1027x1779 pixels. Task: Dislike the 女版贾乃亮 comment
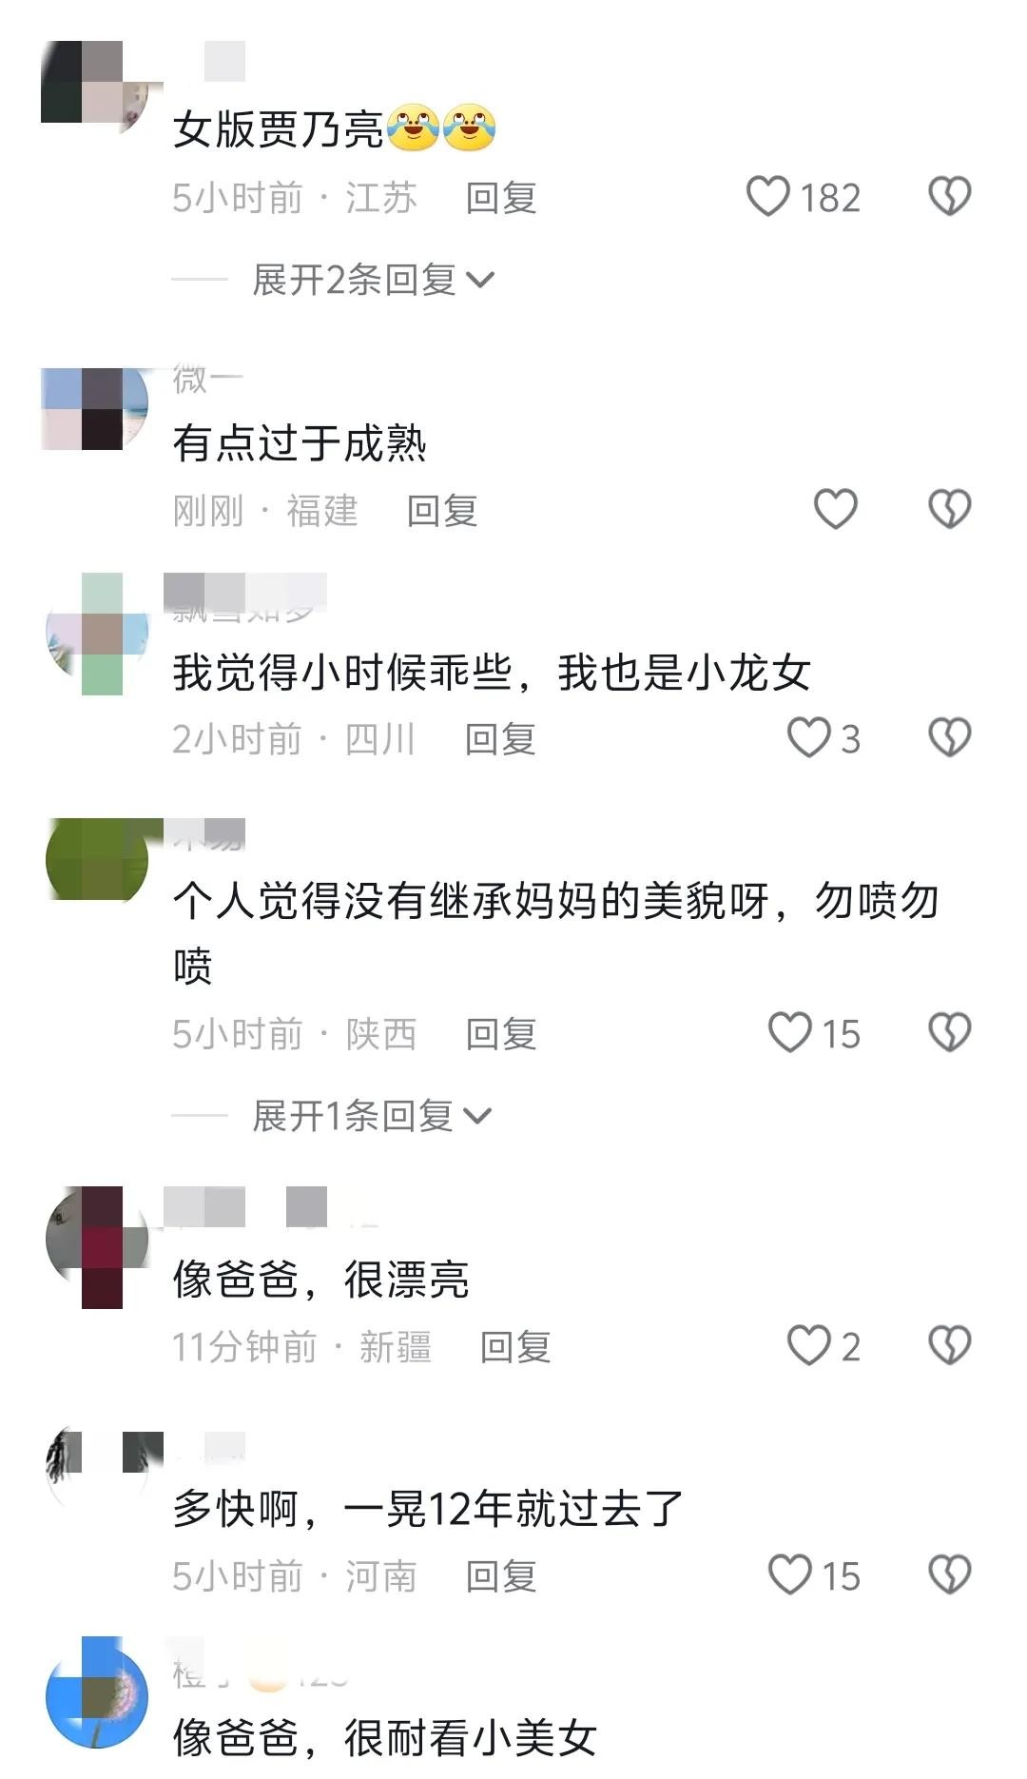click(949, 197)
